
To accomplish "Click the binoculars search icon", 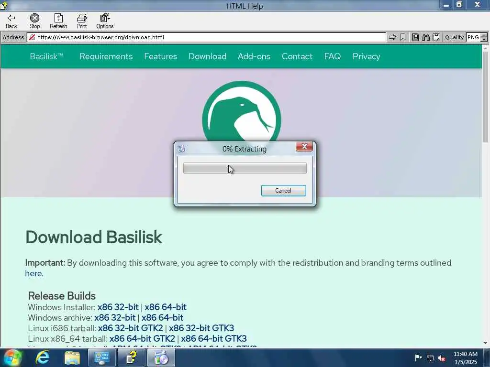I will (x=426, y=37).
